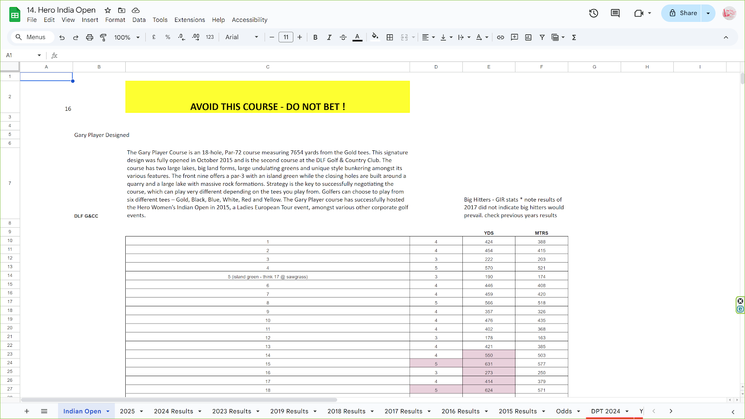This screenshot has width=745, height=419.
Task: Expand the Name box dropdown
Action: pos(39,55)
